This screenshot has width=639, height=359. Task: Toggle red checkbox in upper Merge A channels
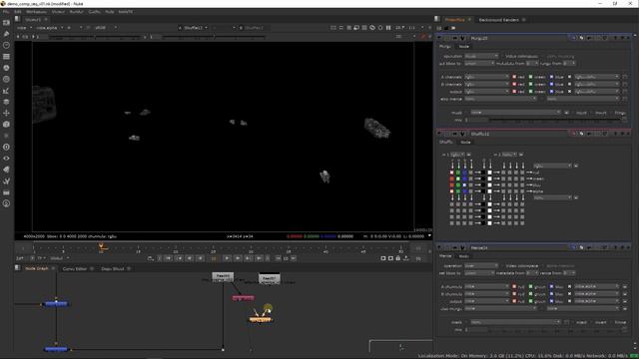tap(514, 77)
